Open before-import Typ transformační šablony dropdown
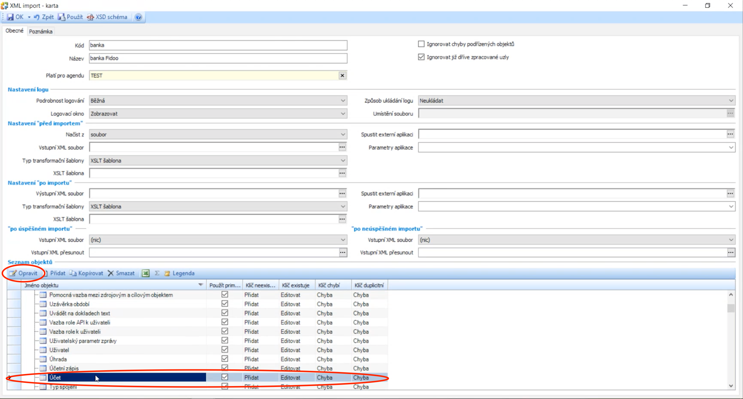This screenshot has width=743, height=399. click(343, 160)
